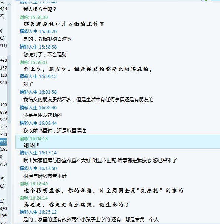Select the highlighted contact entry 732

click(3, 142)
